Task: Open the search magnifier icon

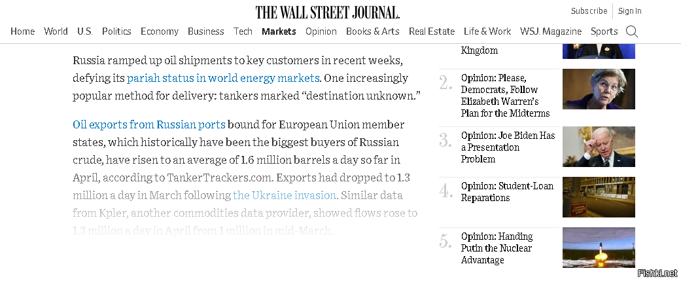Action: (x=632, y=31)
